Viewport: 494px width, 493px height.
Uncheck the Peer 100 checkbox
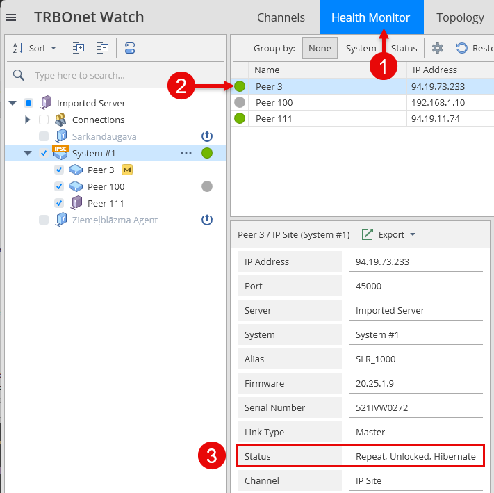pyautogui.click(x=59, y=186)
